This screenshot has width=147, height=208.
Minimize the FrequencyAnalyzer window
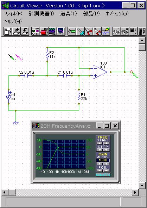pos(99,126)
